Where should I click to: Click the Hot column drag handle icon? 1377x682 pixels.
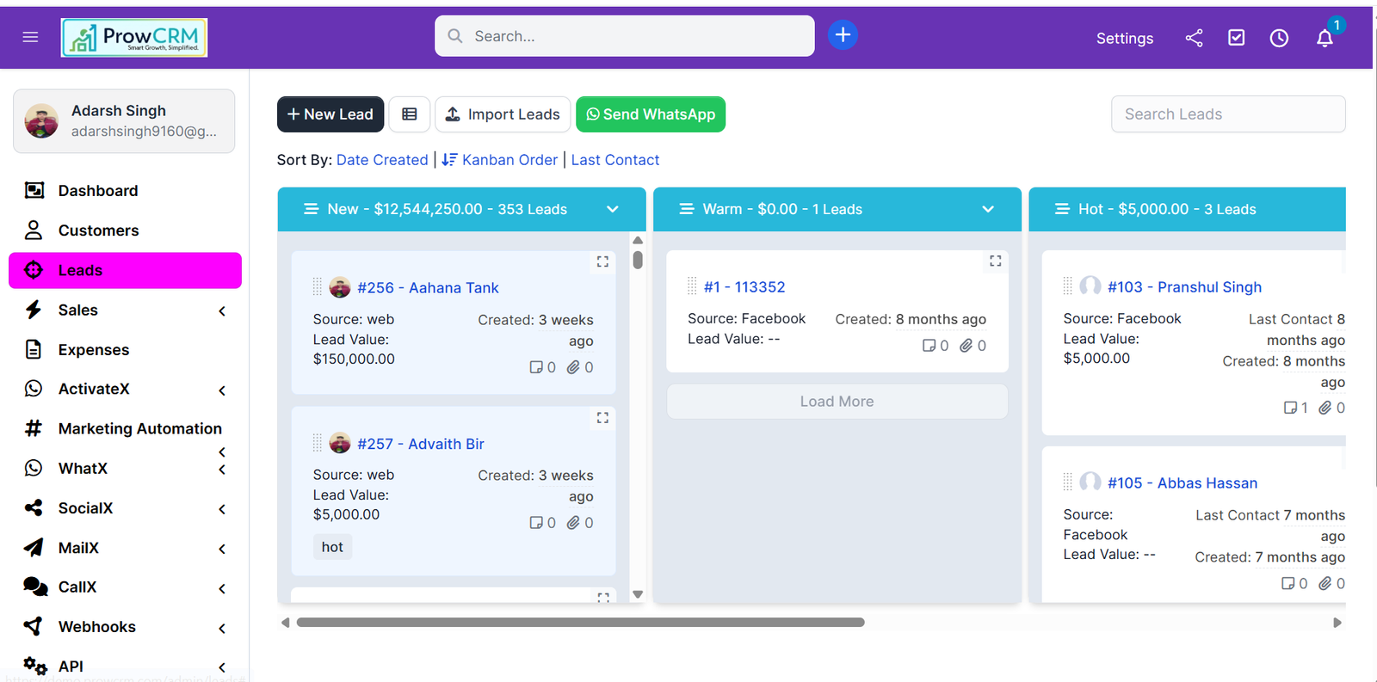(1063, 209)
